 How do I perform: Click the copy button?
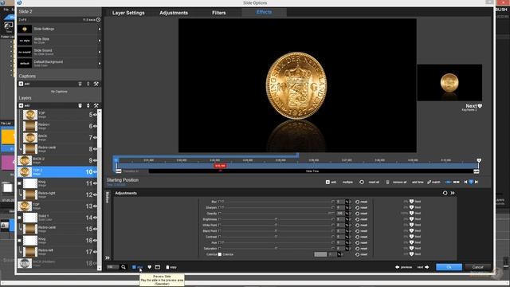tap(171, 267)
